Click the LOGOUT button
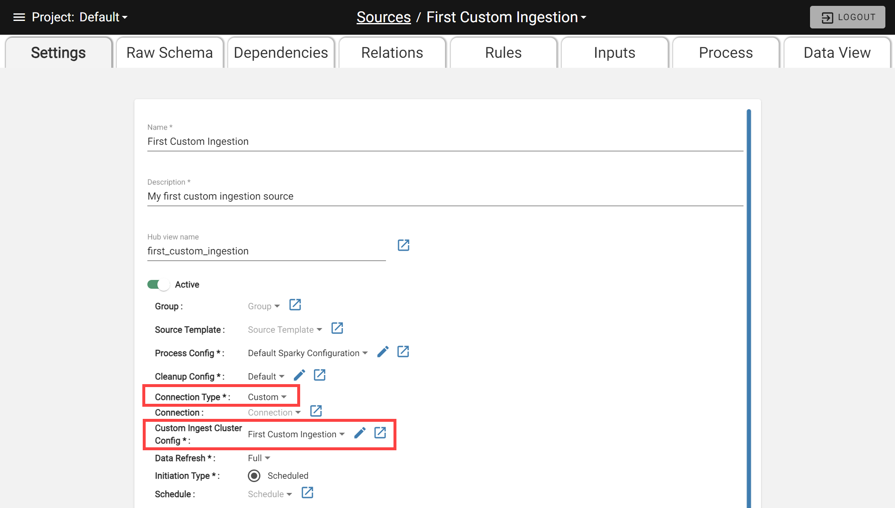 pyautogui.click(x=847, y=17)
